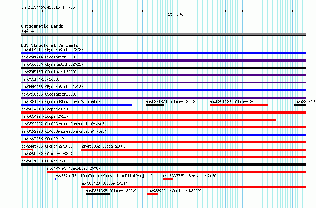This screenshot has height=208, width=316.
Task: Click the purple bar under nsv6541714
Action: tap(163, 60)
